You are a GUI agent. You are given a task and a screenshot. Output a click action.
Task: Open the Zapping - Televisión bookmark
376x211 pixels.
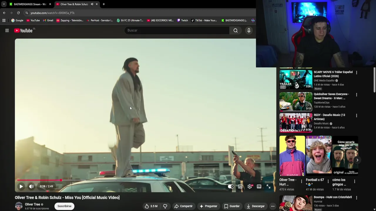pyautogui.click(x=70, y=21)
